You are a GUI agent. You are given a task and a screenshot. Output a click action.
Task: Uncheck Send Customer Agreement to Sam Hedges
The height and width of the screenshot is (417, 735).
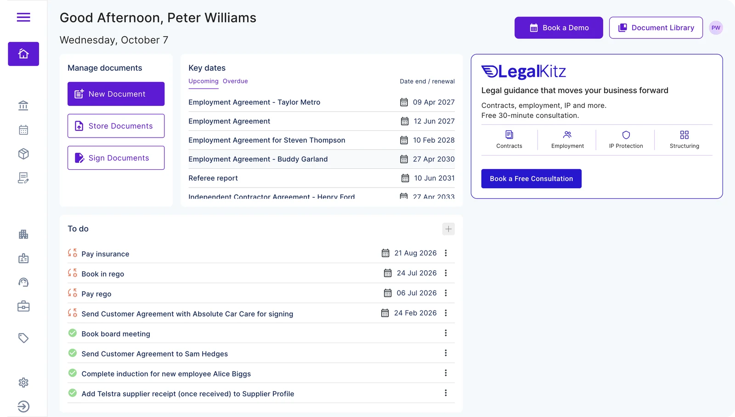point(73,353)
